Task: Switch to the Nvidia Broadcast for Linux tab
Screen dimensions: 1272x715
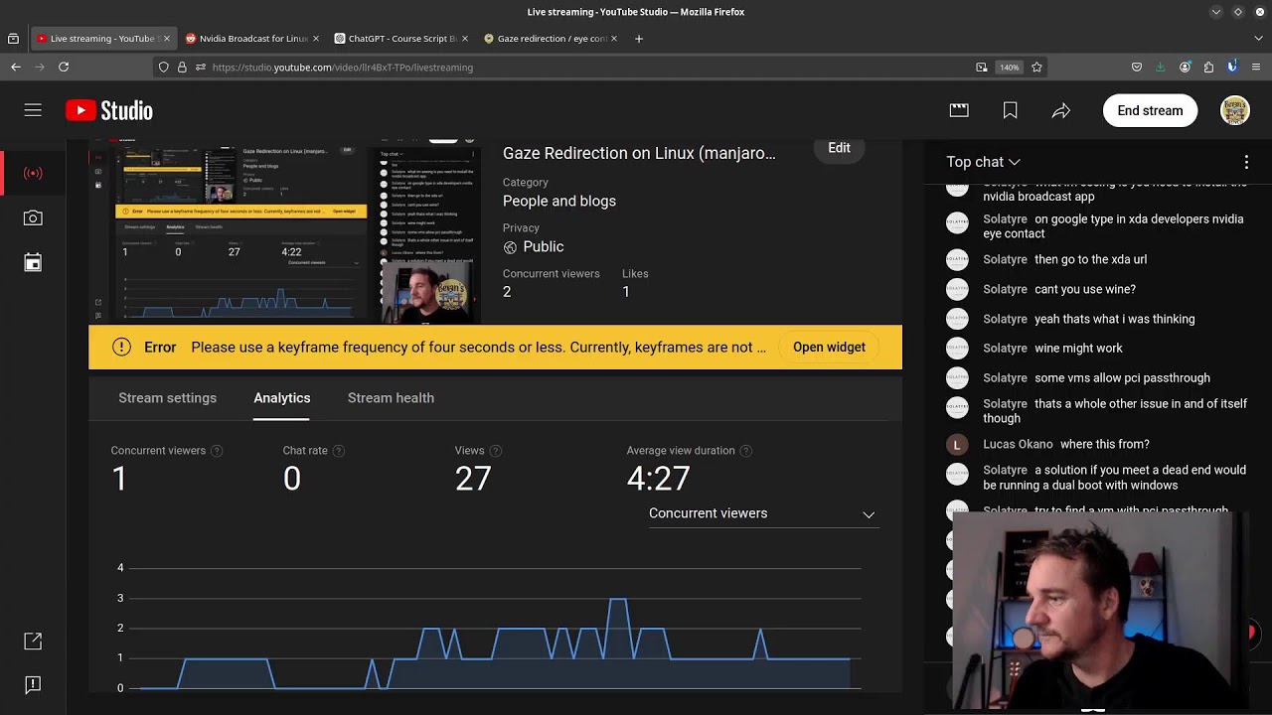Action: (252, 39)
